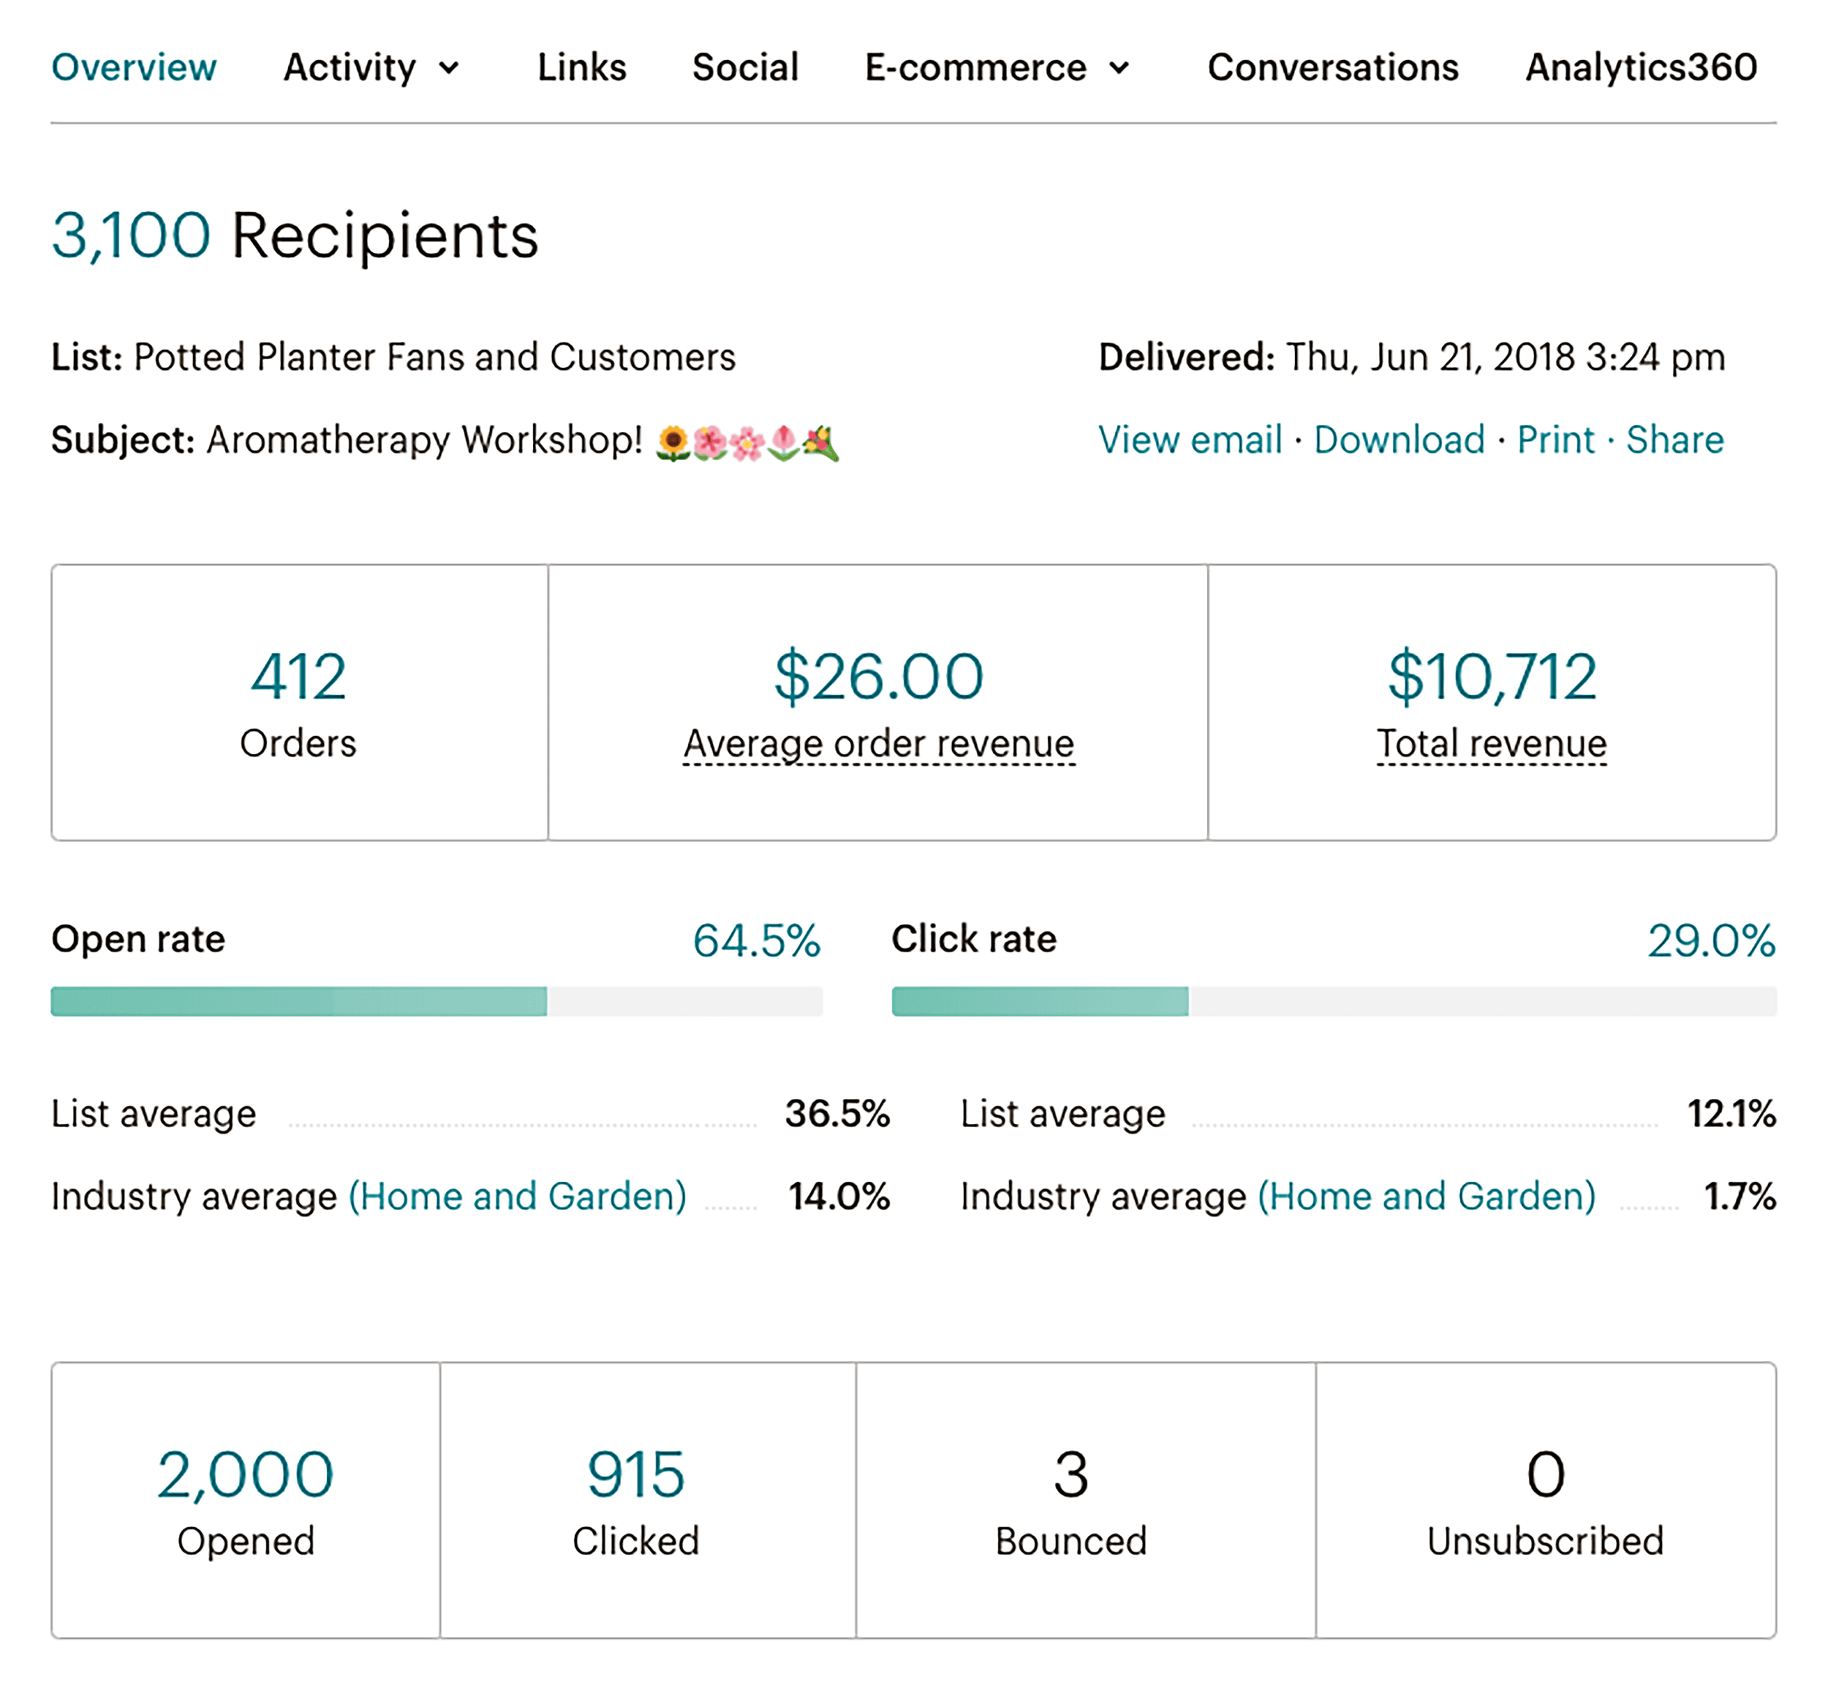Screen dimensions: 1828x1688
Task: Switch to Analytics360
Action: click(x=1640, y=67)
